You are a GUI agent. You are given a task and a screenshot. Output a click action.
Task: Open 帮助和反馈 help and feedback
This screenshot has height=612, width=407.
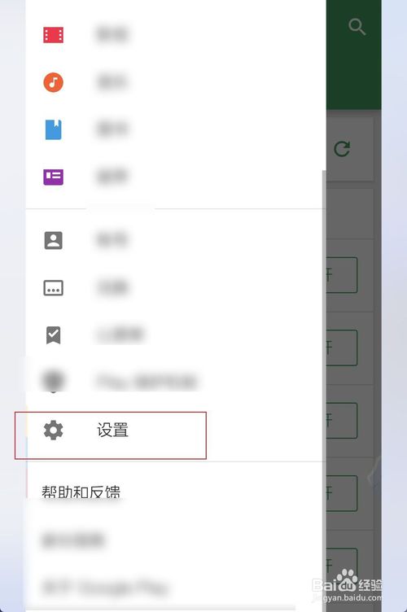tap(81, 492)
